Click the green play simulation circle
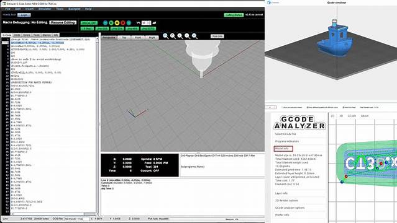 (x=111, y=23)
